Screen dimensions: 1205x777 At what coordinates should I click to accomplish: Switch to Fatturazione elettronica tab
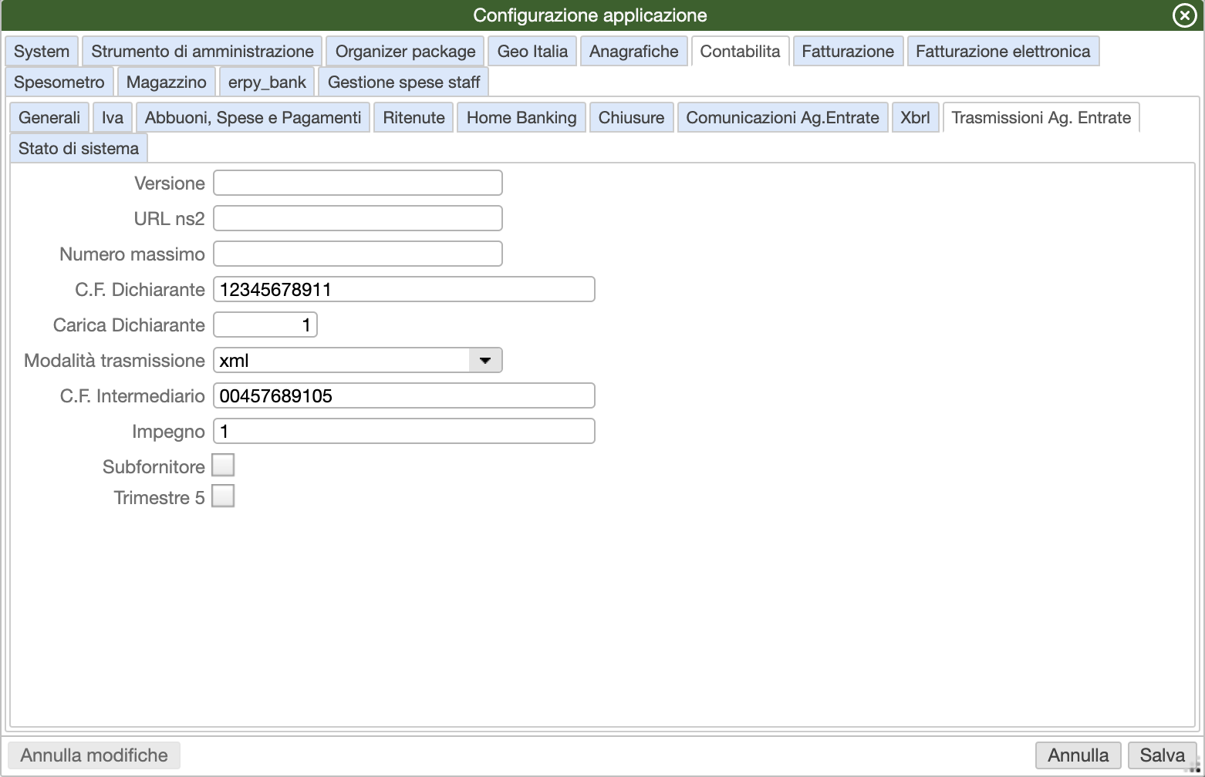1003,52
